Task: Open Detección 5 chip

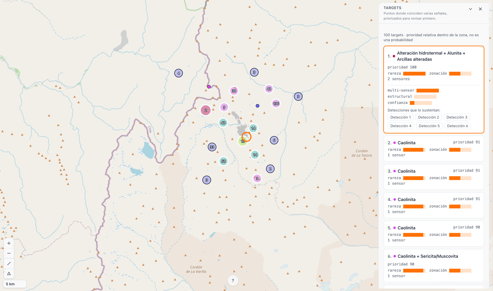Action: 429,126
